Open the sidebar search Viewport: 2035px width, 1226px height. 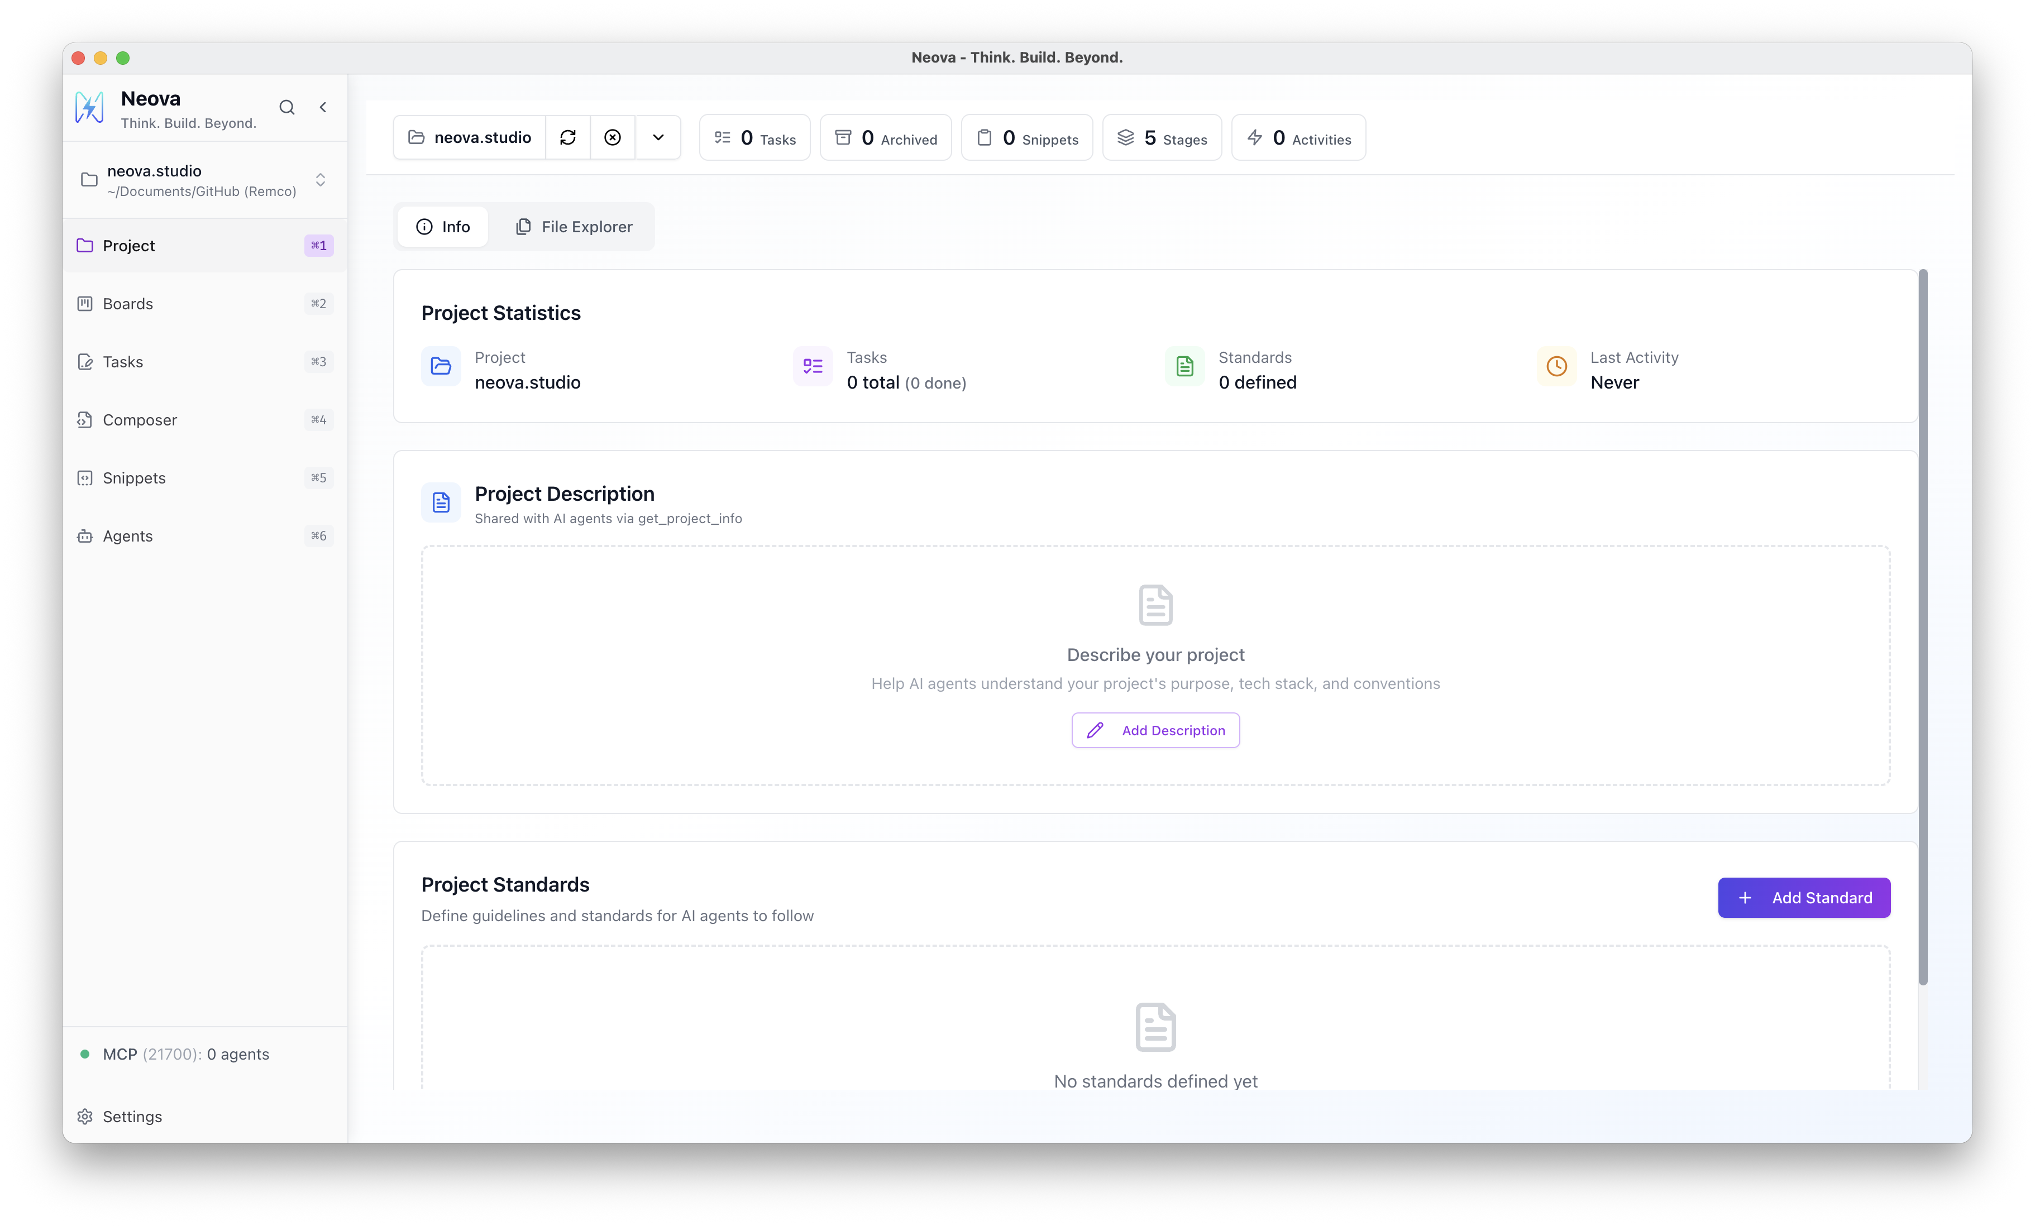coord(286,107)
